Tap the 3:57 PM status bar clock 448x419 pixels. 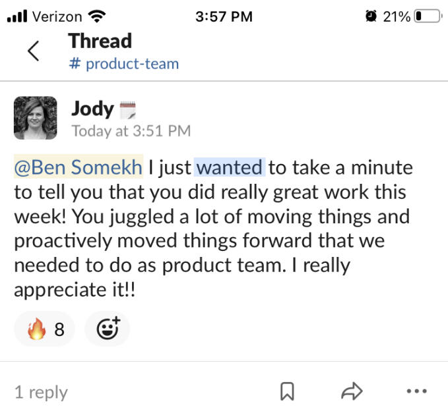coord(224,16)
